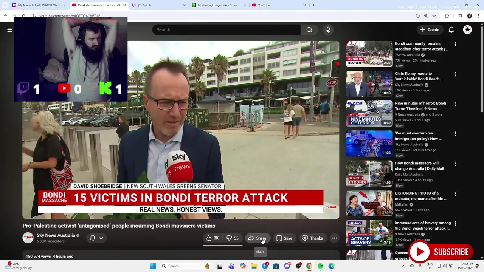Open options for 'How Bondi massacre' video
This screenshot has width=484, height=272.
[x=455, y=164]
